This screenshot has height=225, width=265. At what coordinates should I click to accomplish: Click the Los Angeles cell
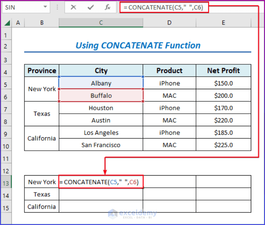click(x=101, y=133)
